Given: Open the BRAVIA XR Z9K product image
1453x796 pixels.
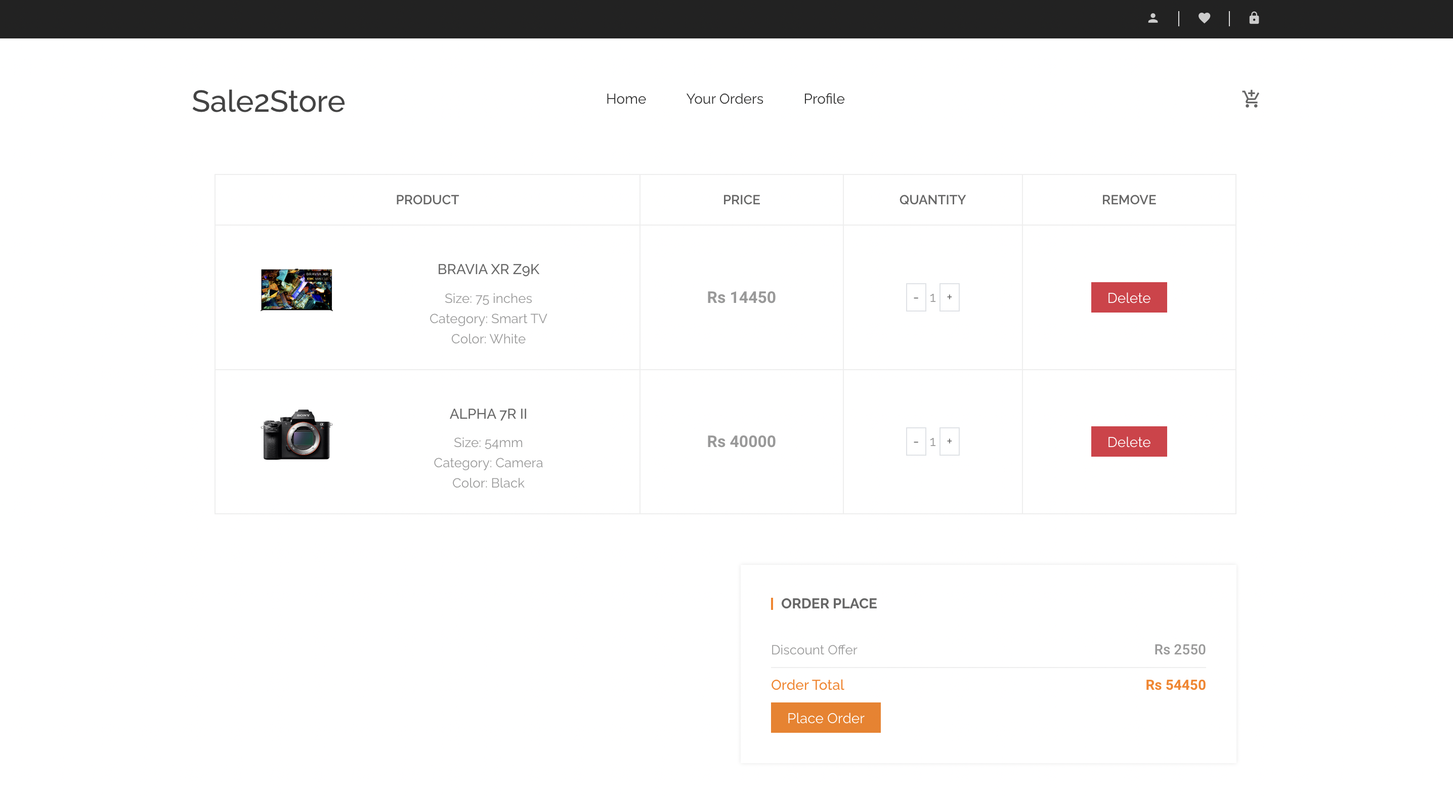Looking at the screenshot, I should (296, 290).
